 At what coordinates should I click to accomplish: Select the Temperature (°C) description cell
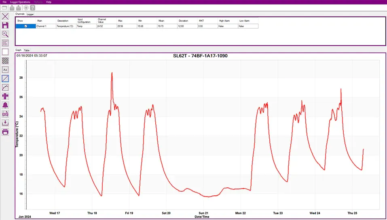[66, 26]
